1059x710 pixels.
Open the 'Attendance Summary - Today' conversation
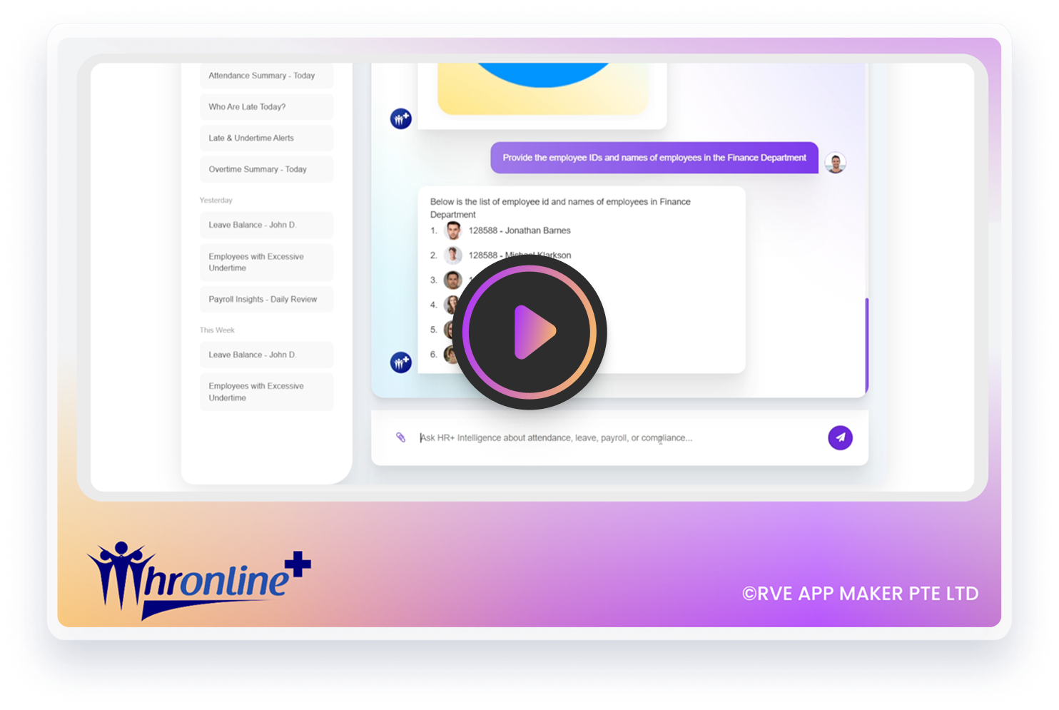pyautogui.click(x=266, y=75)
